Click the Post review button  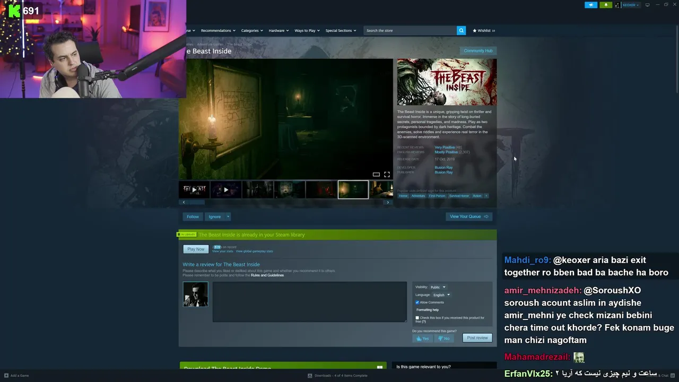[x=477, y=338]
